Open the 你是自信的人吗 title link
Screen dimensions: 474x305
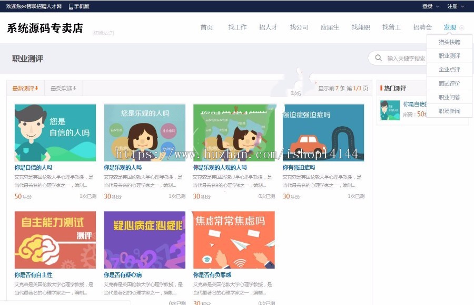[34, 167]
